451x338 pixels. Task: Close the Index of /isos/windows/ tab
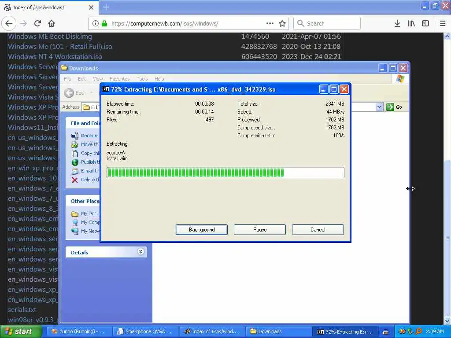91,7
